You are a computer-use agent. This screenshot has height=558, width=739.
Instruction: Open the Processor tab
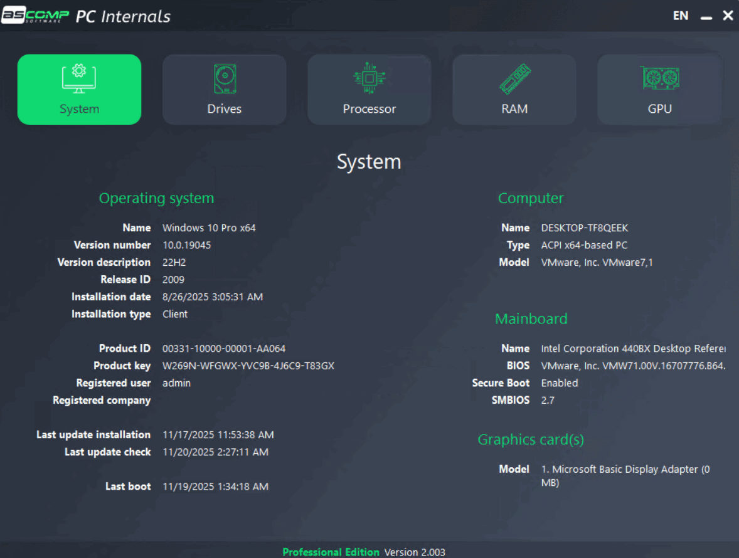click(369, 90)
